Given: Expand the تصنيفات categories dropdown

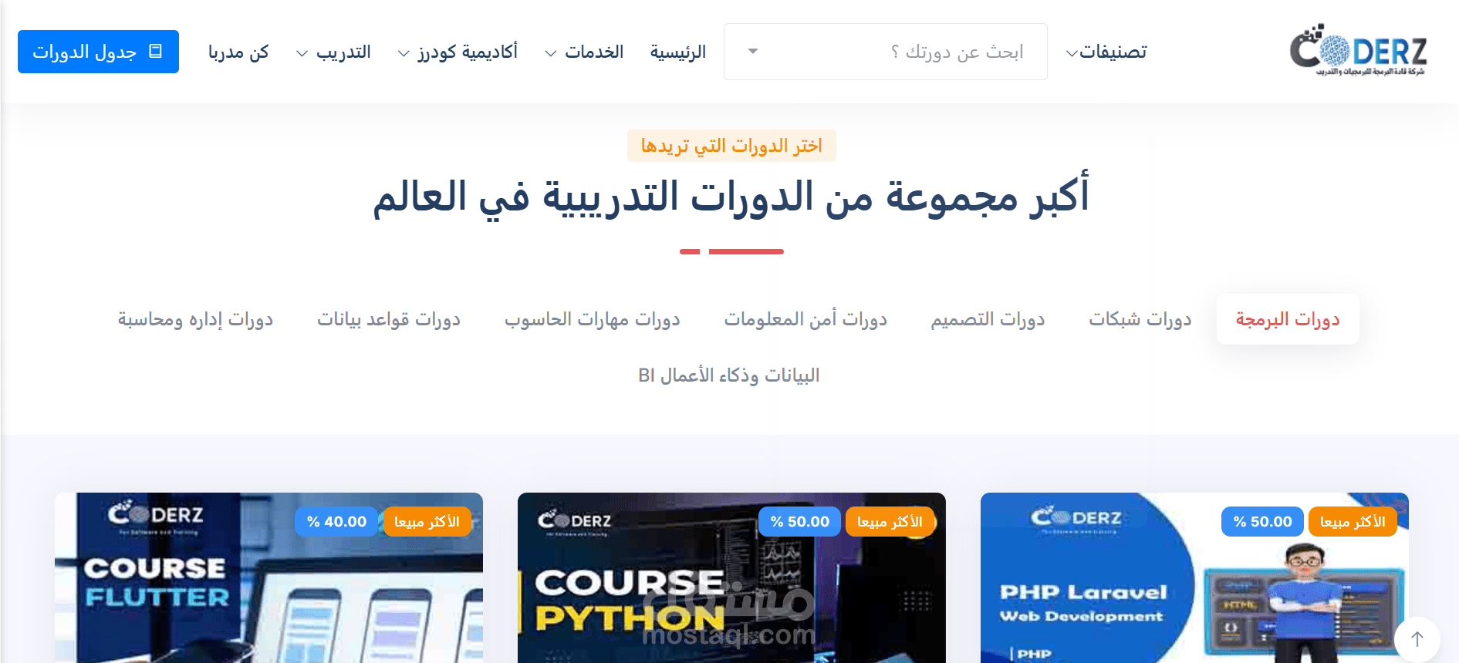Looking at the screenshot, I should (x=1106, y=52).
